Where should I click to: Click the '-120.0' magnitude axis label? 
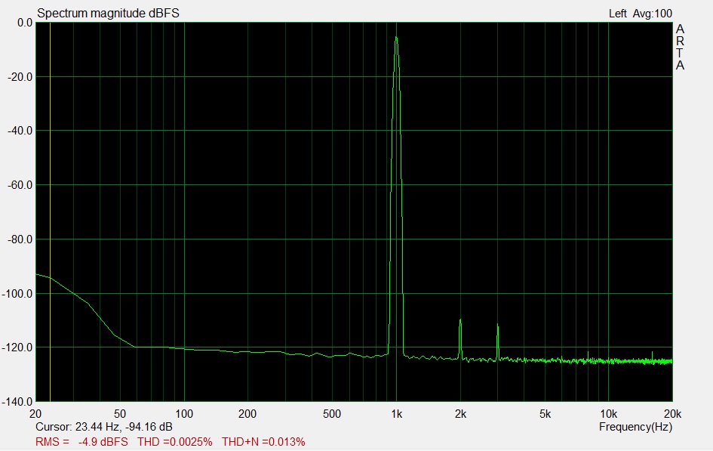pyautogui.click(x=17, y=348)
